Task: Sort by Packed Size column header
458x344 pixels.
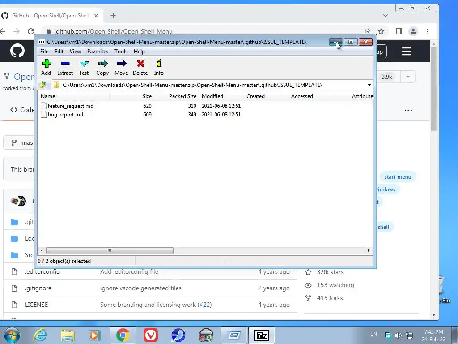Action: (176, 96)
